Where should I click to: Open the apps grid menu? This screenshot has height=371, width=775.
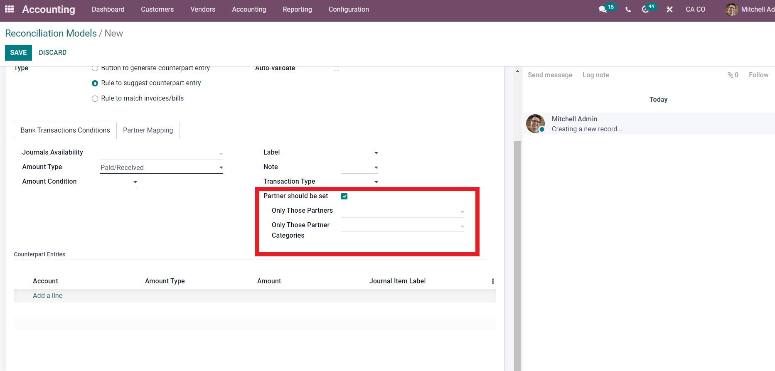9,9
